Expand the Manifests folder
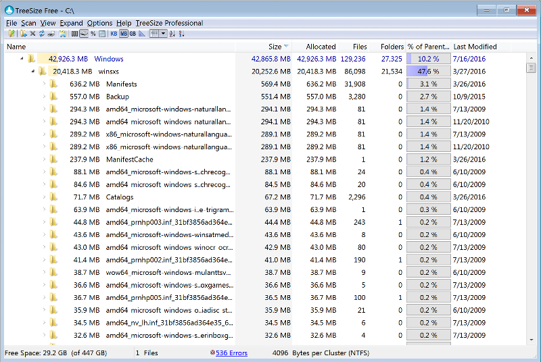Image resolution: width=541 pixels, height=362 pixels. [x=44, y=83]
